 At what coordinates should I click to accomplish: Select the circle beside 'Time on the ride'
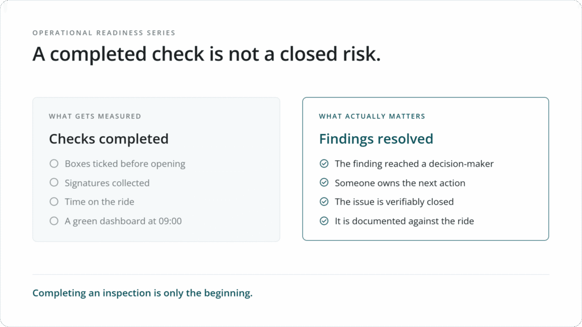point(54,202)
